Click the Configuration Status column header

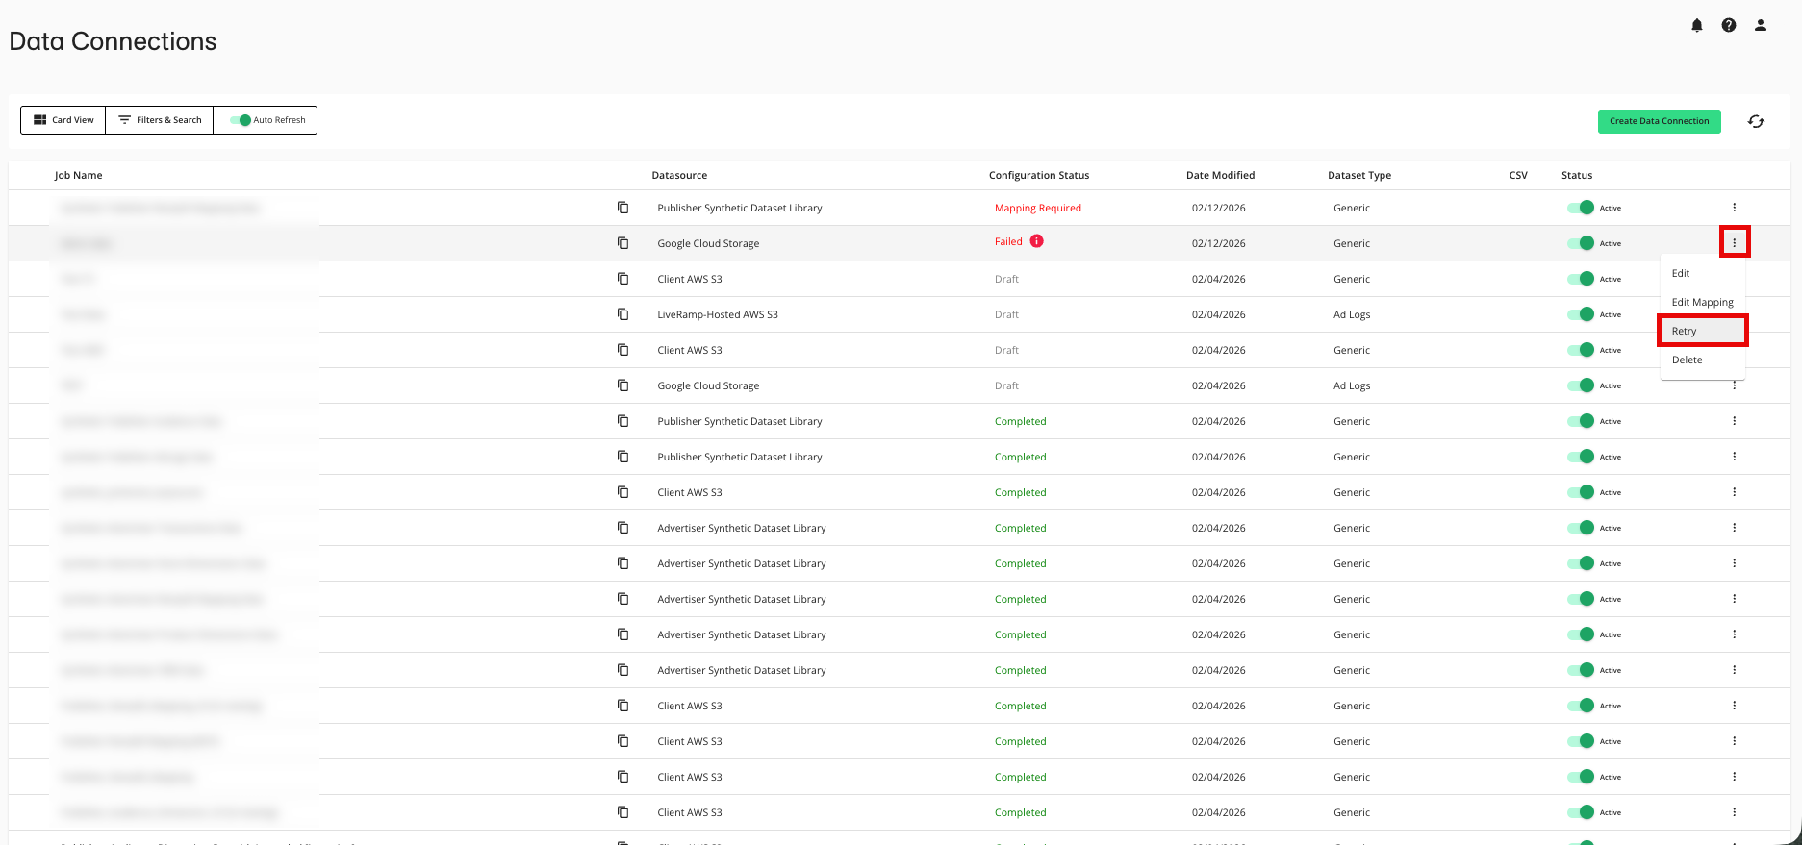[x=1039, y=175]
